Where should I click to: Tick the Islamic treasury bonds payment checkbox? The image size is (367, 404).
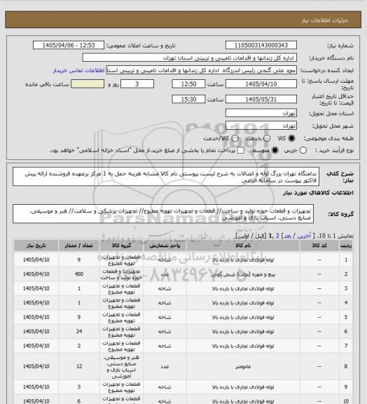coord(241,150)
